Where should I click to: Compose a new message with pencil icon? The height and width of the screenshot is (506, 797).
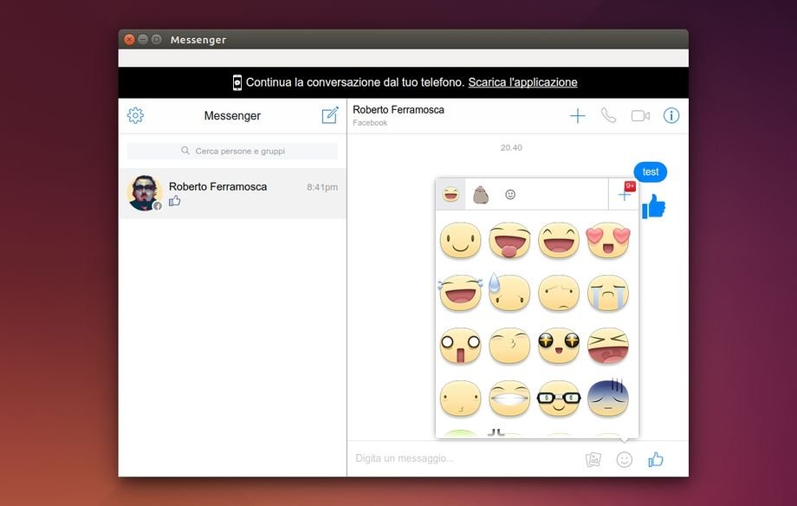330,115
